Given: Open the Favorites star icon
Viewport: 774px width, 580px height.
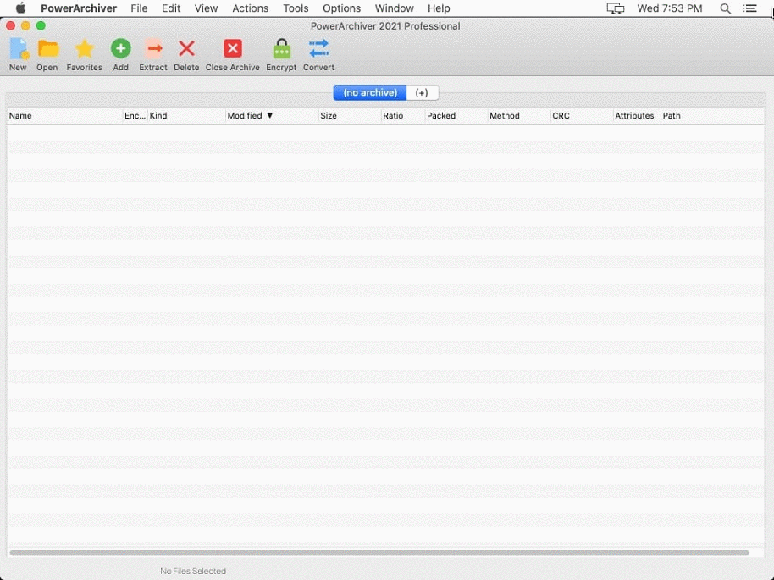Looking at the screenshot, I should point(85,49).
